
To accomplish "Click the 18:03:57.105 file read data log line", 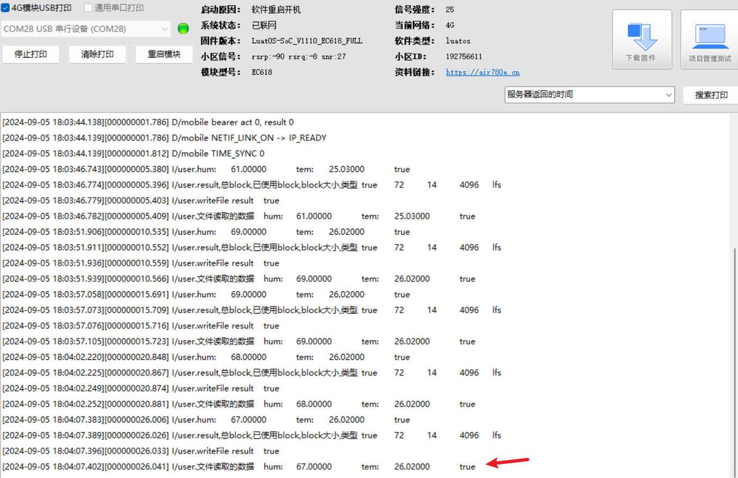I will [x=239, y=341].
